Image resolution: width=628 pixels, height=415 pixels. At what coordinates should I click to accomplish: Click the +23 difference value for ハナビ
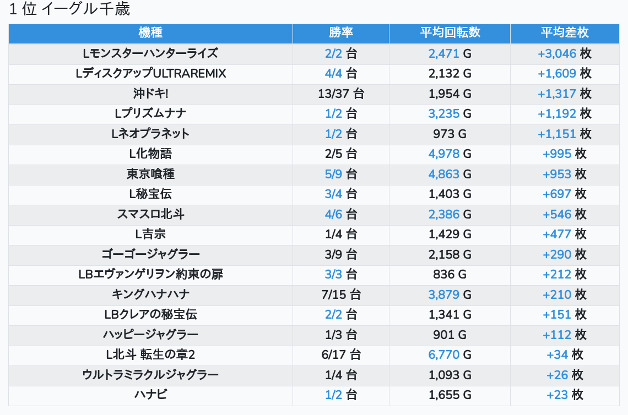click(557, 395)
